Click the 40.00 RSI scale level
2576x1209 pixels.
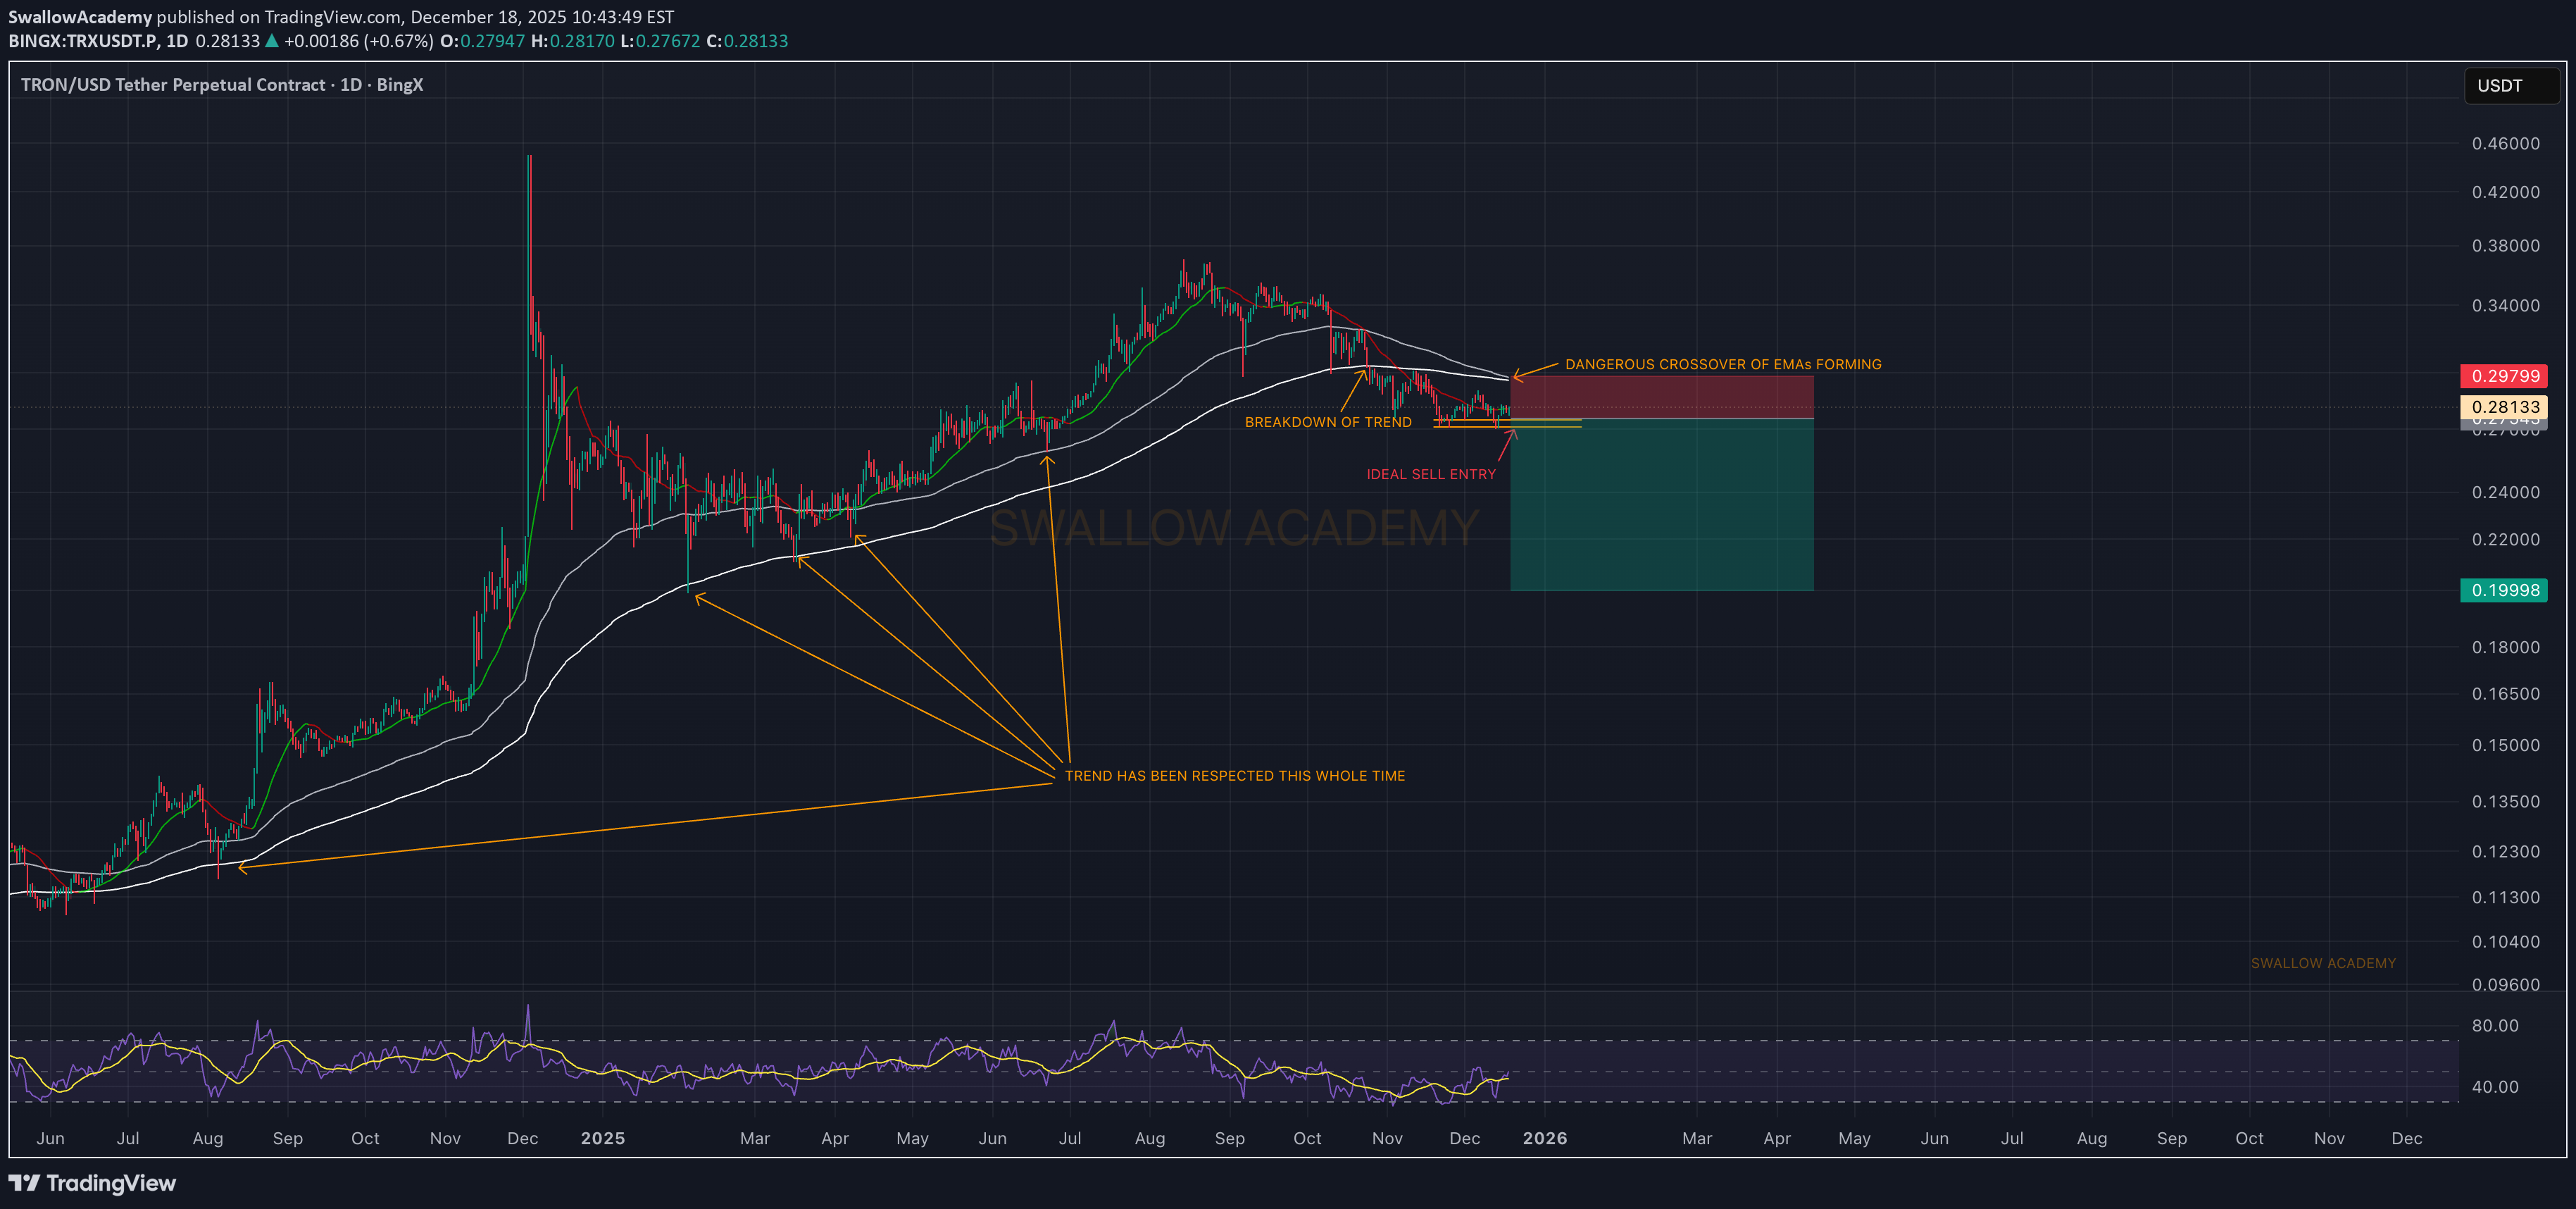tap(2494, 1087)
